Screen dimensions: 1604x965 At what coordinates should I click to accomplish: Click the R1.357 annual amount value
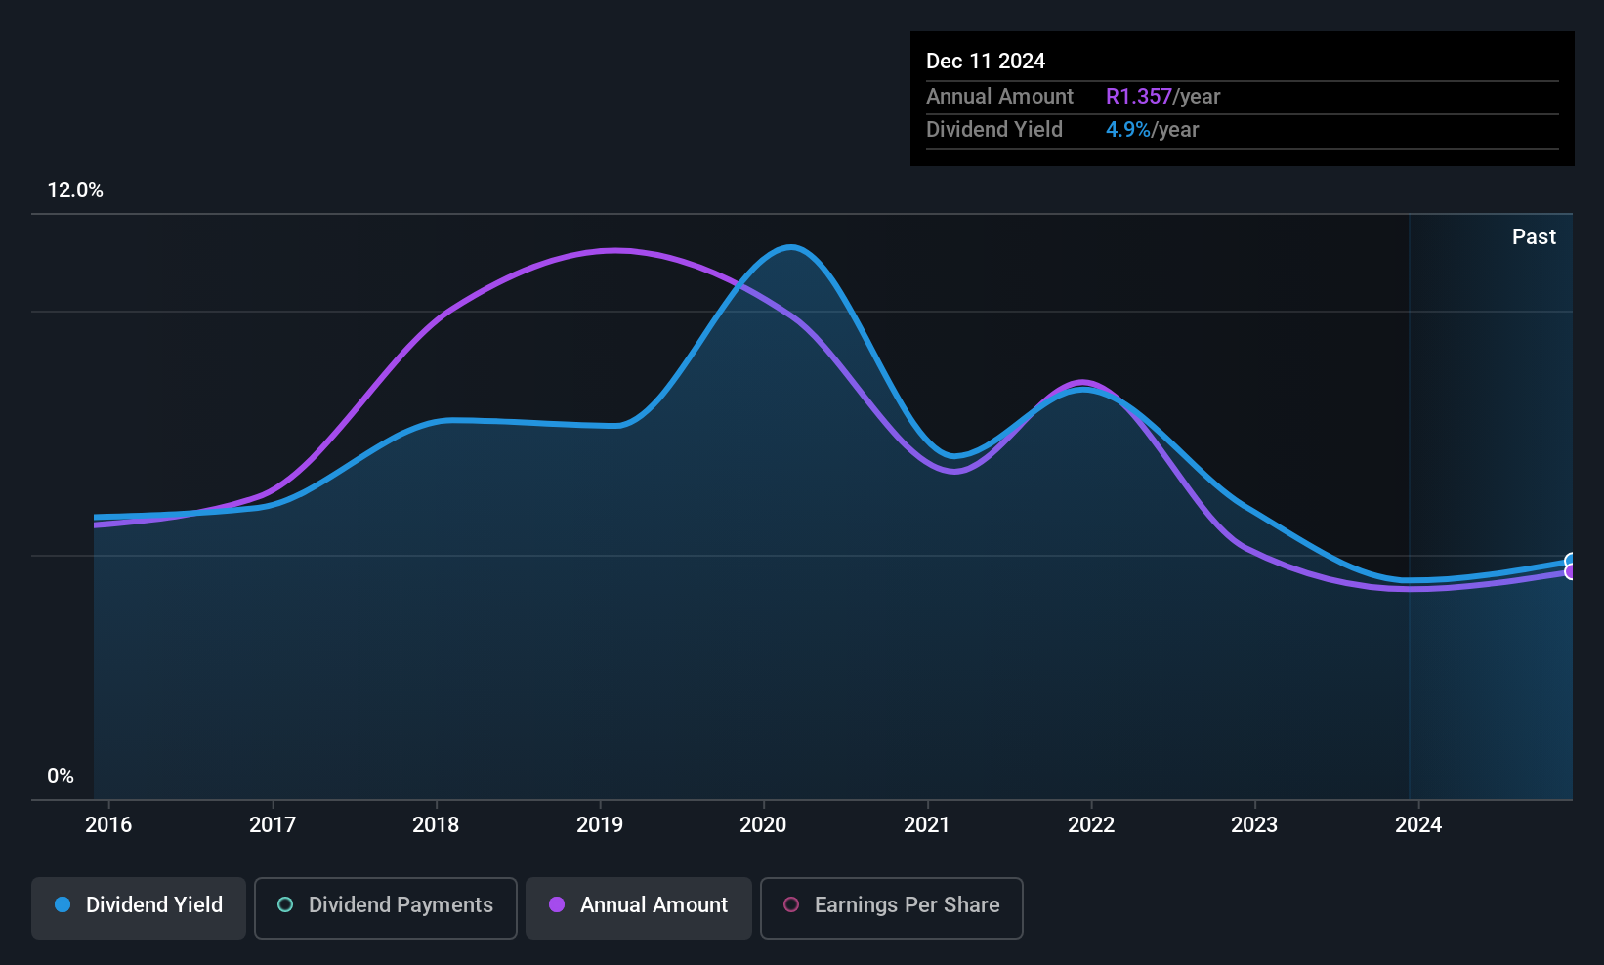point(1139,96)
